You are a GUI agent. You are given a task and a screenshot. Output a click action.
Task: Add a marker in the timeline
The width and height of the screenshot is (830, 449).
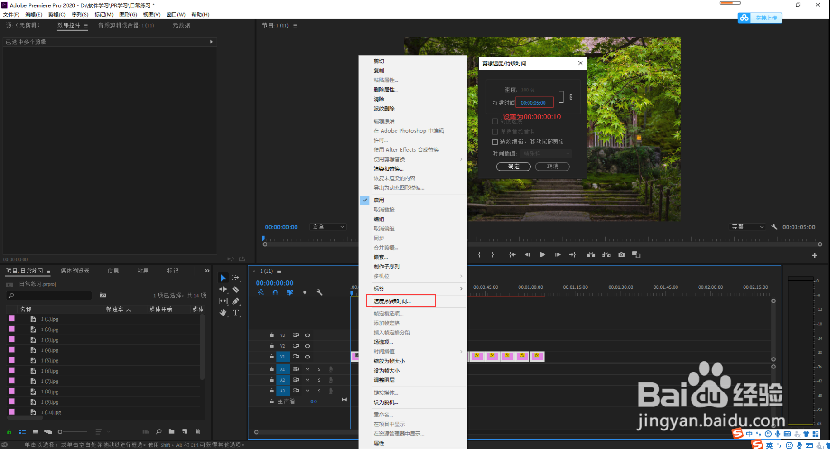tap(305, 292)
